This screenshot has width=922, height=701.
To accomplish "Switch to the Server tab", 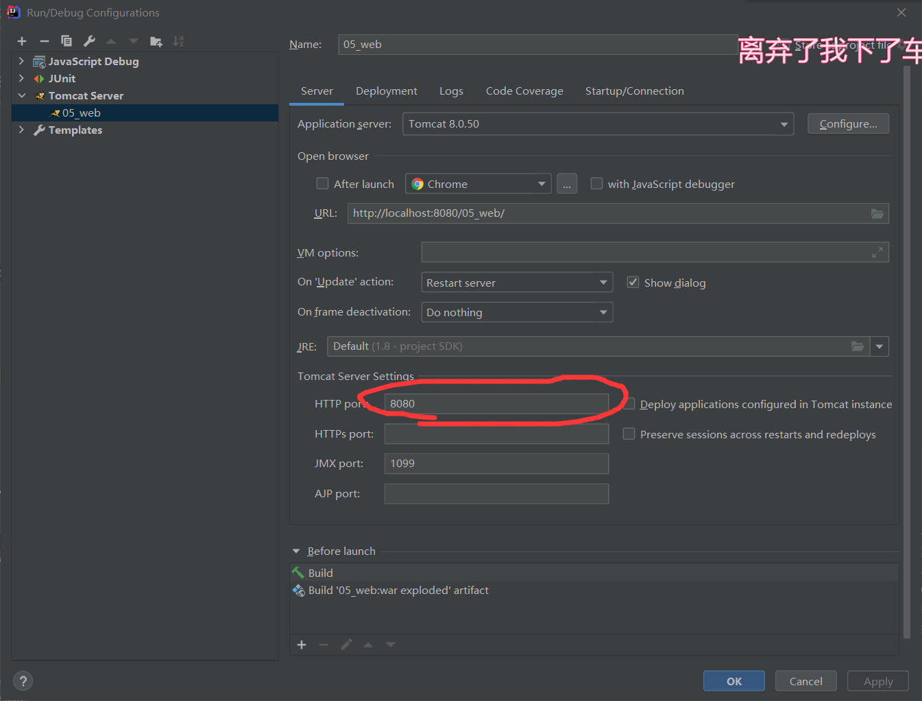I will click(317, 91).
